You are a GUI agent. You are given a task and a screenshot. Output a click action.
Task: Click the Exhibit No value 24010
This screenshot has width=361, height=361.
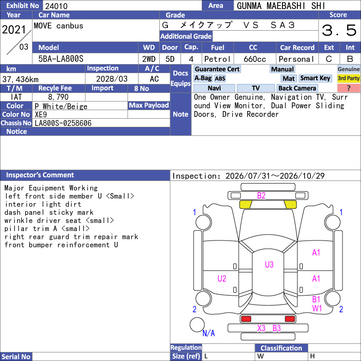[x=56, y=6]
